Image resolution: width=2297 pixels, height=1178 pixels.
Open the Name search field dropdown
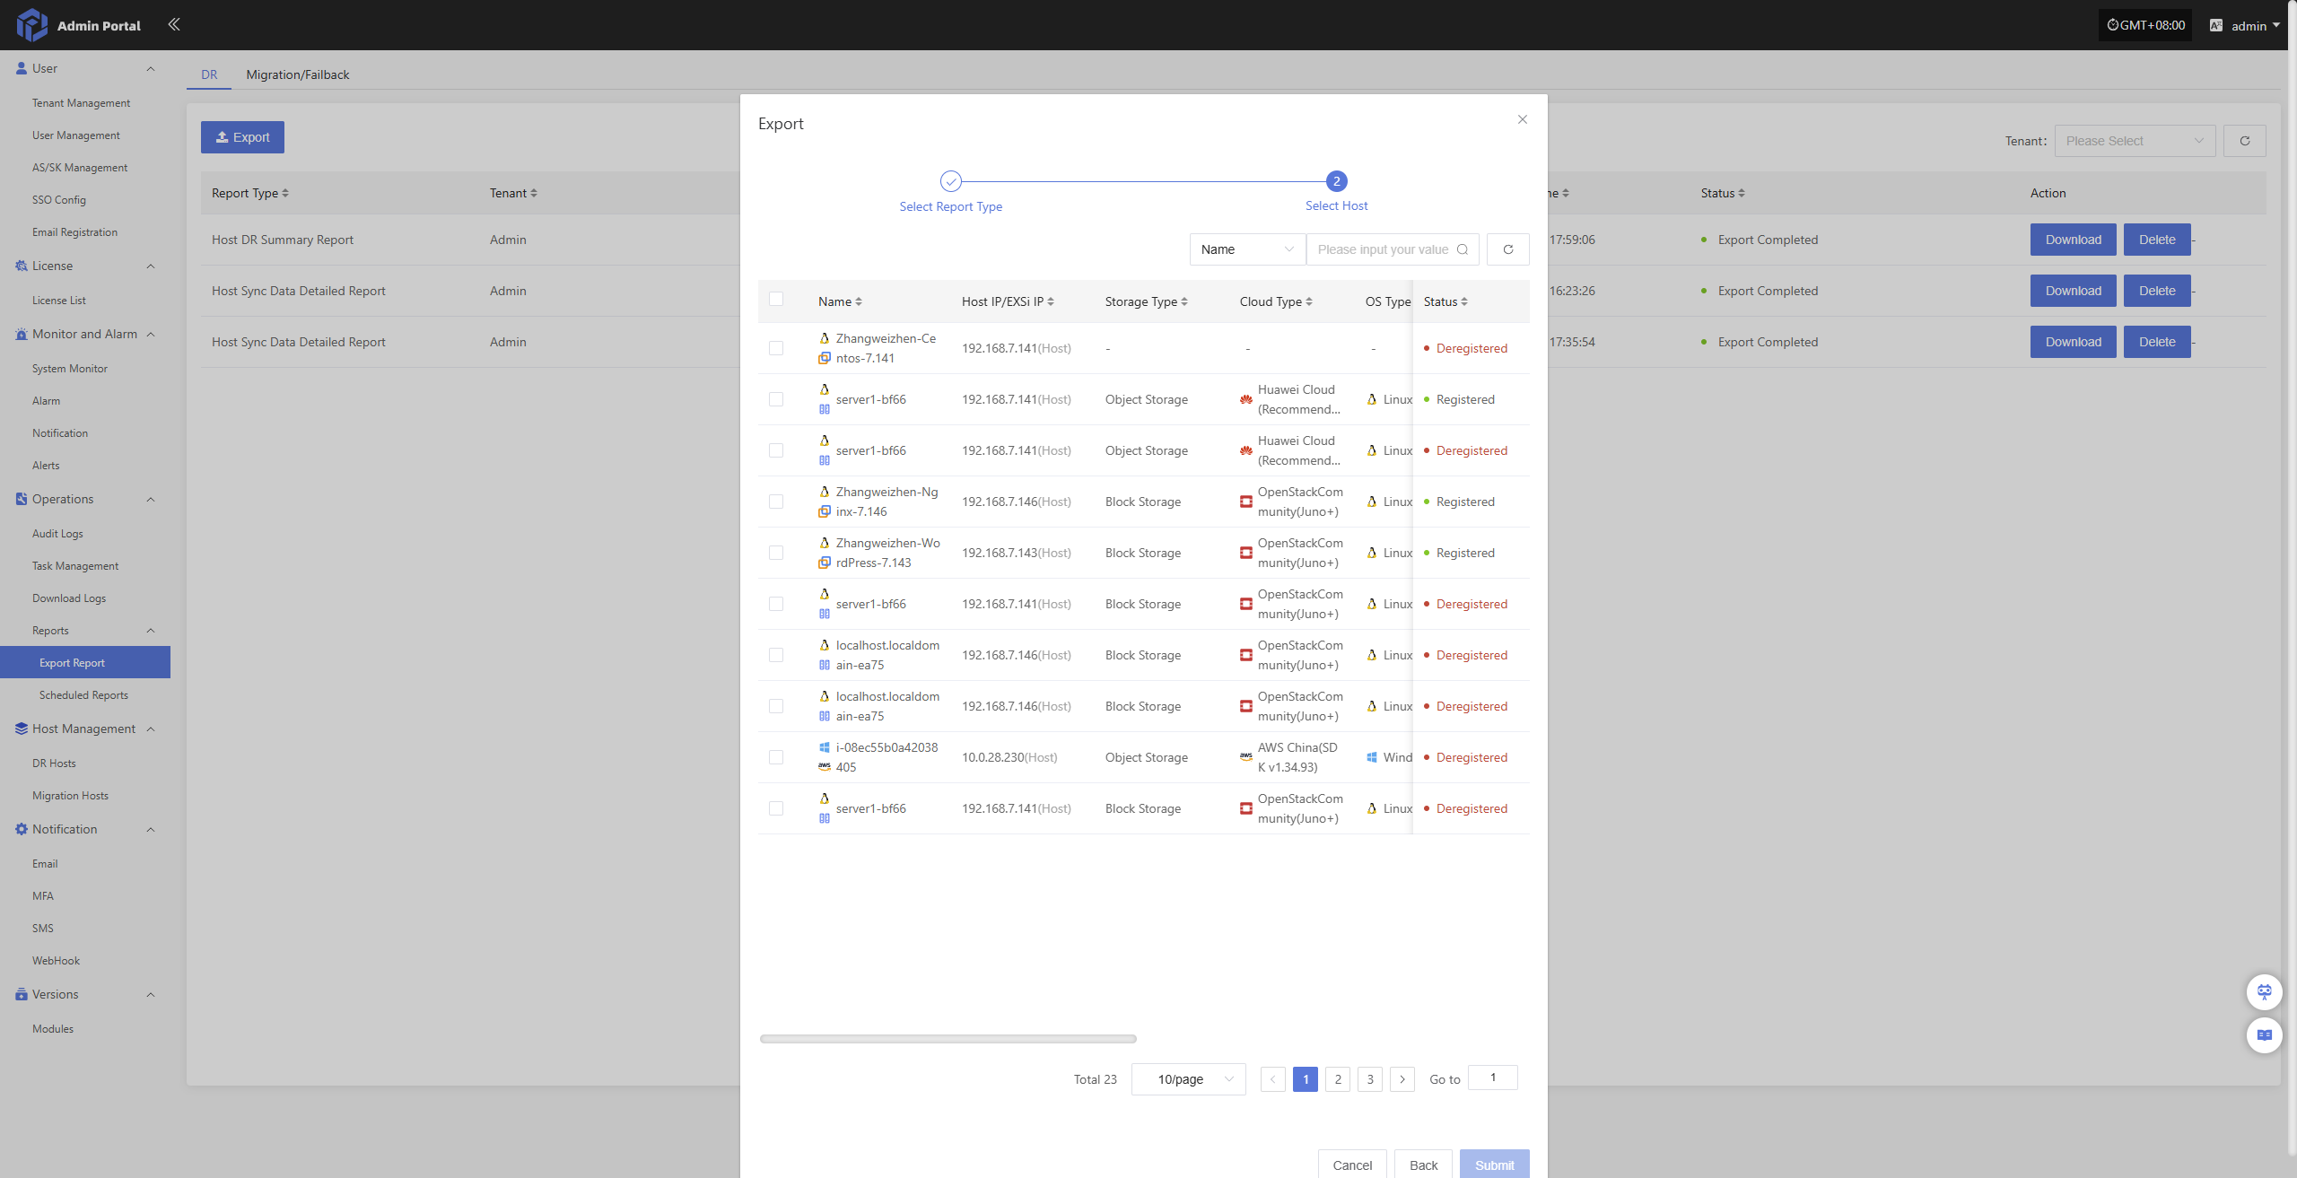pos(1247,249)
